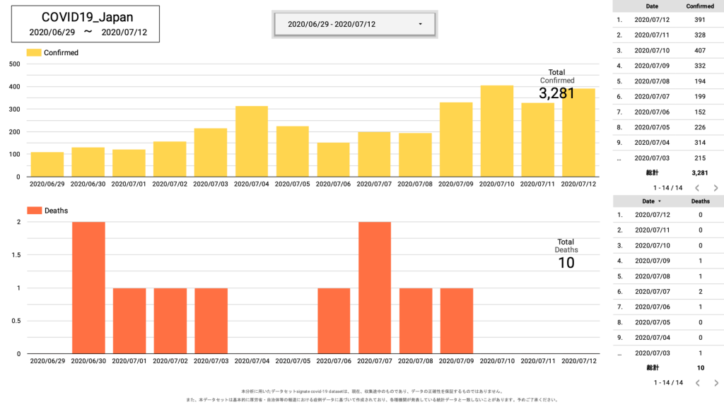Click sort arrow beside Deaths table Date header
Viewport: 724px width, 407px height.
coord(660,201)
